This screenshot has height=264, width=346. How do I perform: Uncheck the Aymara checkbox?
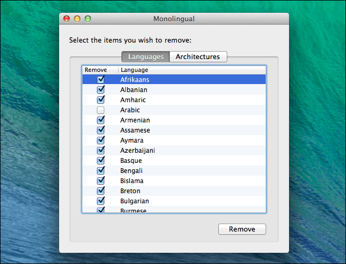coord(101,141)
